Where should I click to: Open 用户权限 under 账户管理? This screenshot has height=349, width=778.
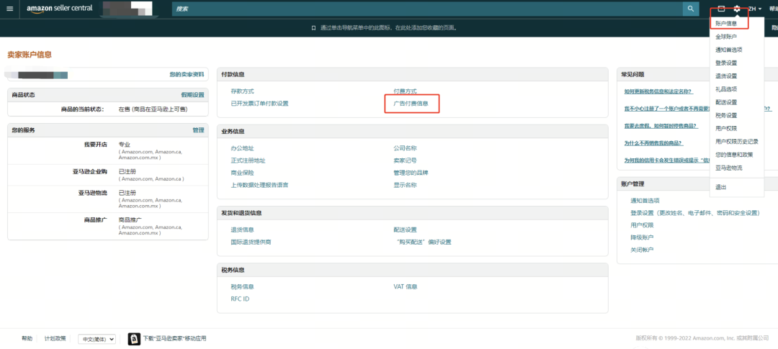click(x=642, y=225)
